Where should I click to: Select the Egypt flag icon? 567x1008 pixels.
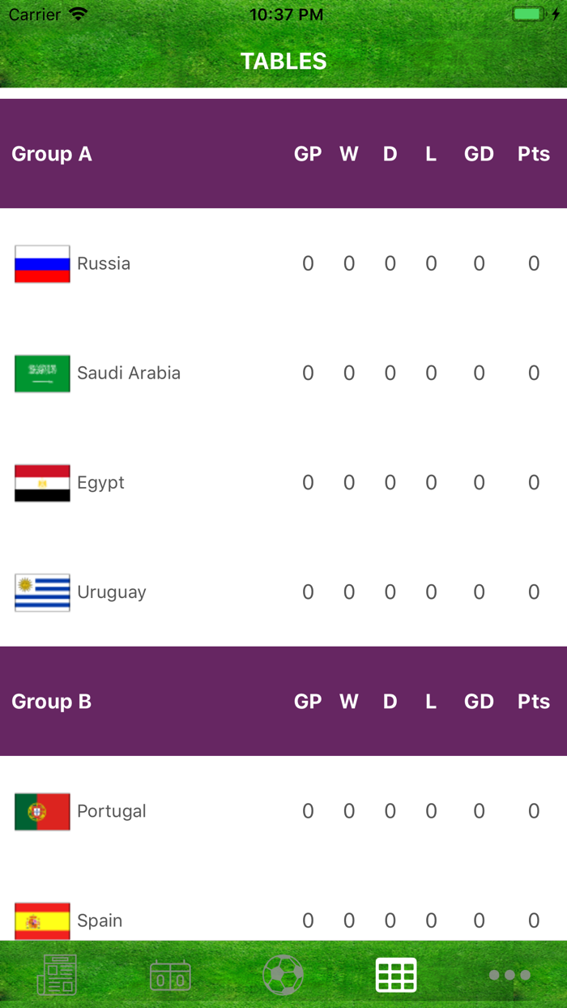click(41, 482)
